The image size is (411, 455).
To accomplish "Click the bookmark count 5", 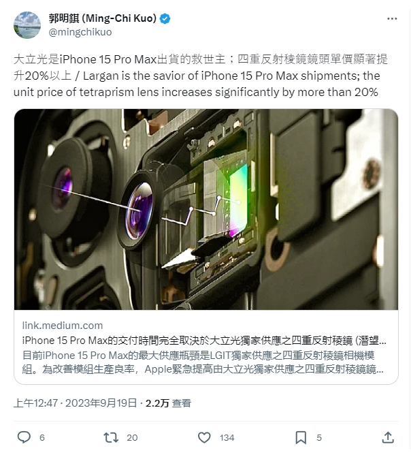I will [x=319, y=437].
